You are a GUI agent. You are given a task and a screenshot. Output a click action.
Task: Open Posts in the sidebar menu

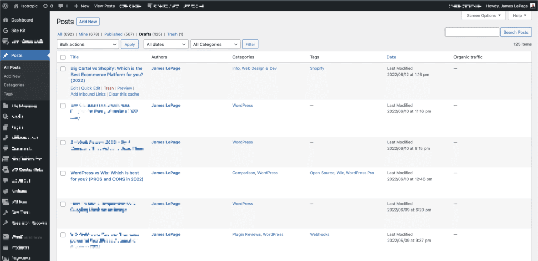[25, 55]
